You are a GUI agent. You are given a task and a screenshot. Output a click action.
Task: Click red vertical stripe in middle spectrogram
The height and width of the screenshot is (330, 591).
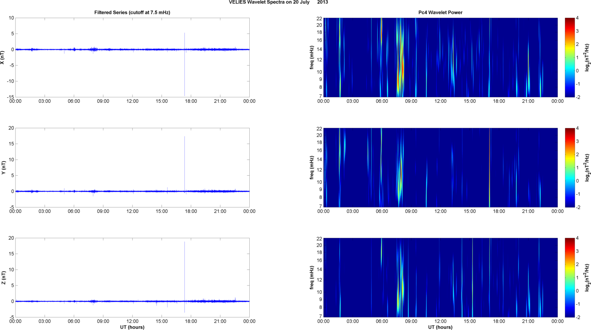point(490,168)
